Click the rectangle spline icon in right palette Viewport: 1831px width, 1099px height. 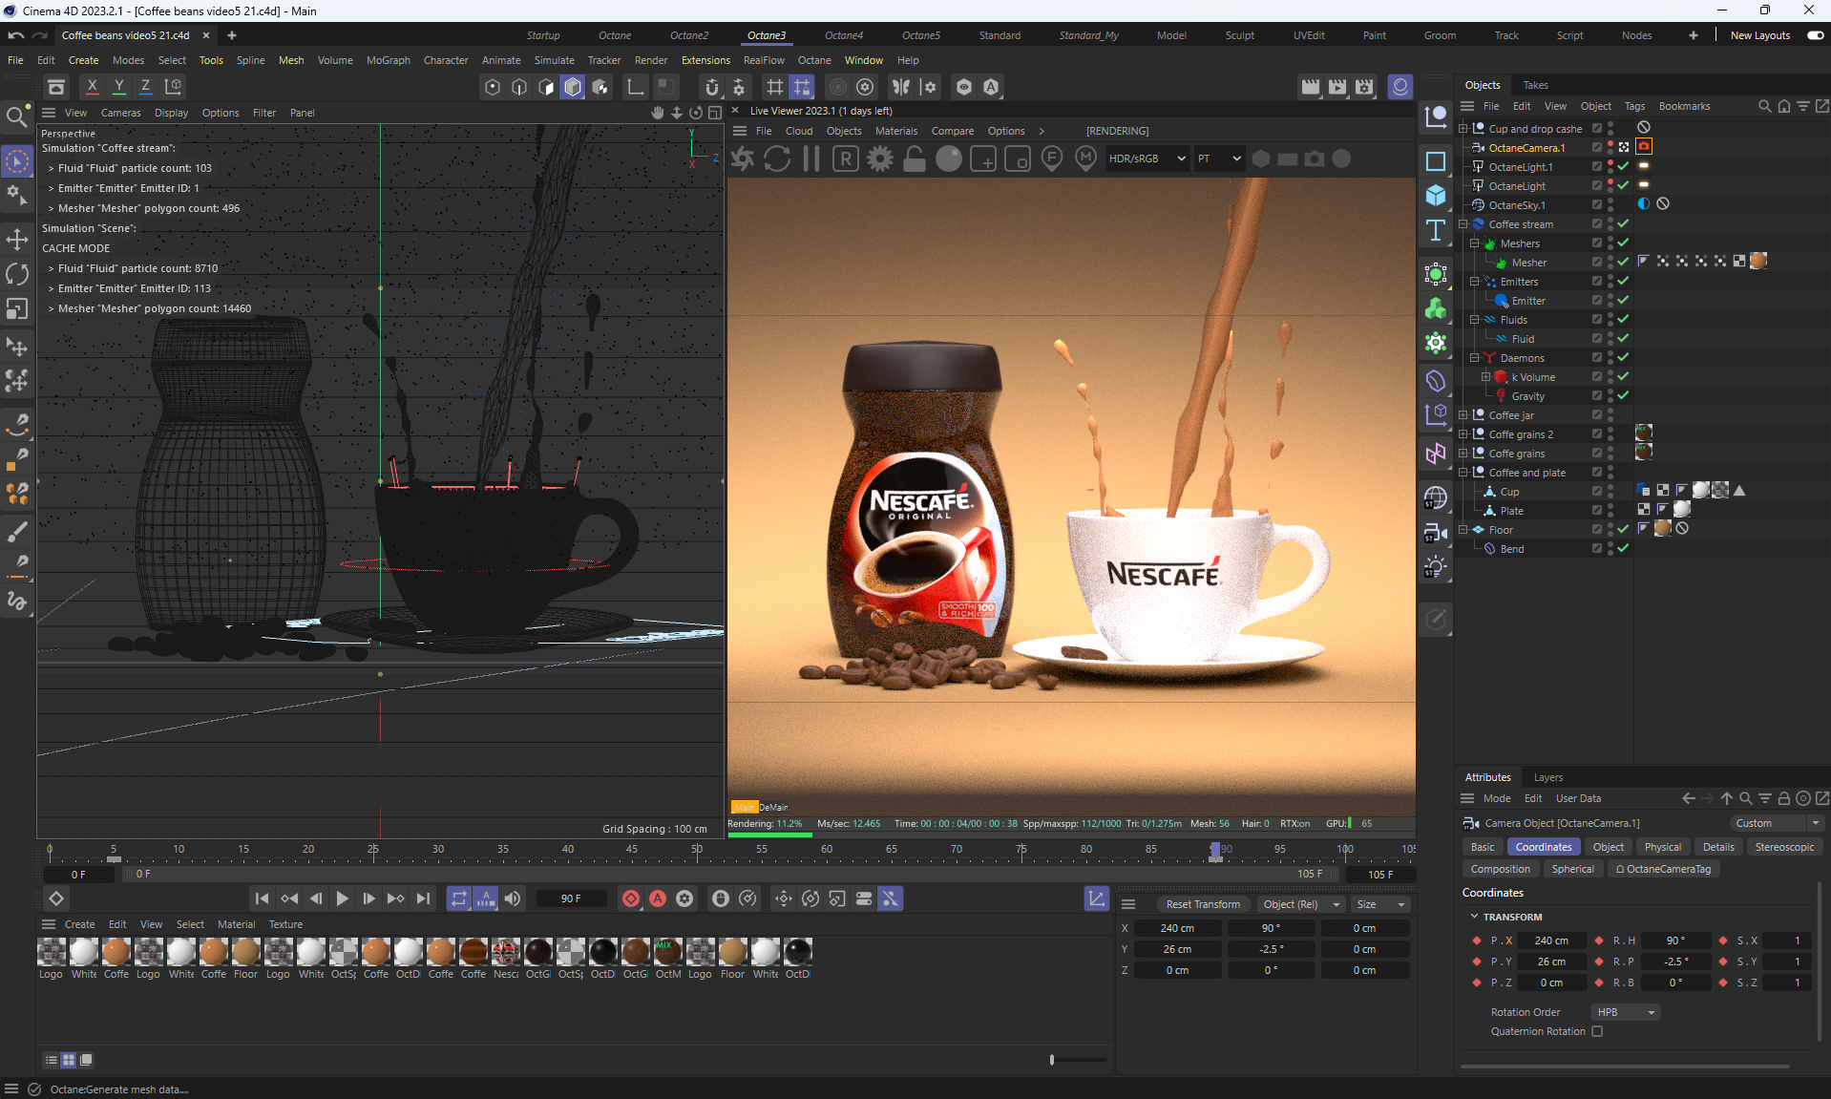[x=1436, y=161]
